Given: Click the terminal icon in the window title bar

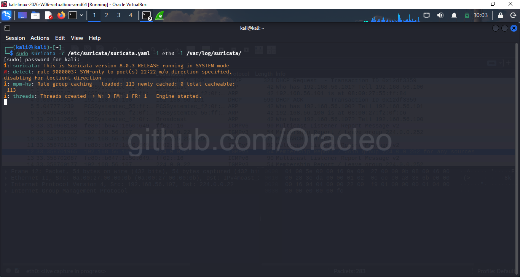Looking at the screenshot, I should pyautogui.click(x=7, y=28).
